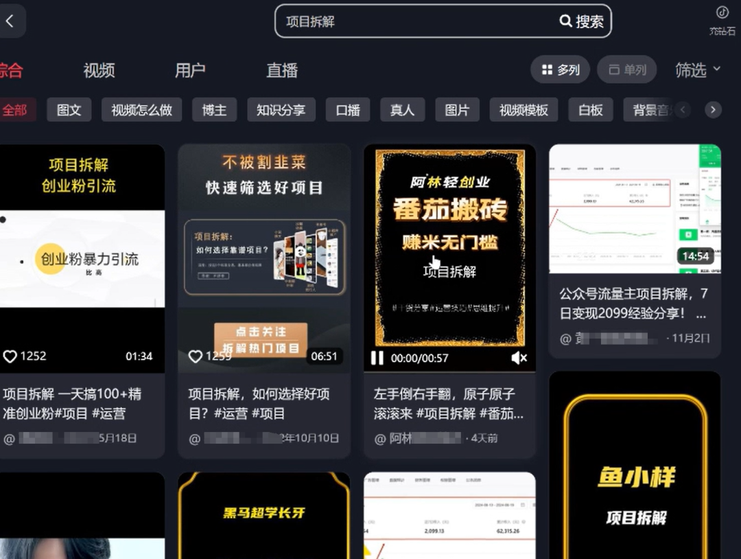
Task: Open the 创业粉暴力引流 video thumbnail
Action: 82,258
